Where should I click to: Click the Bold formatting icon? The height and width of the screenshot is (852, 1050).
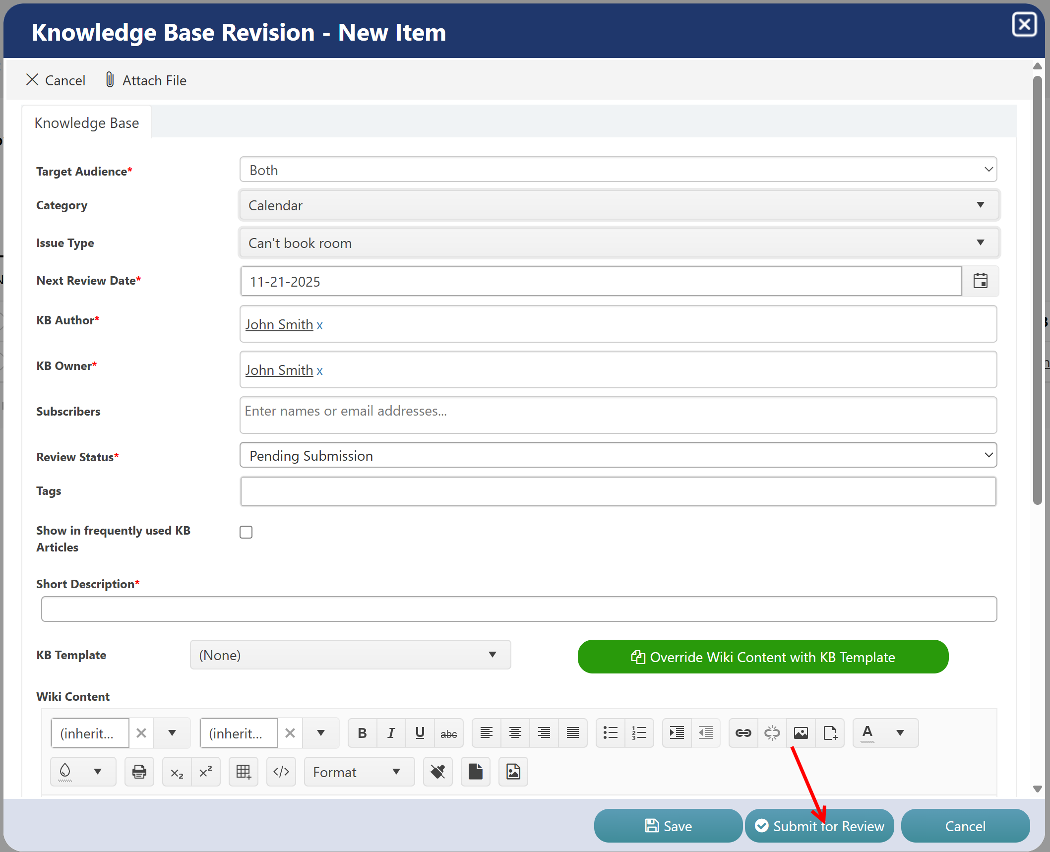pos(362,733)
